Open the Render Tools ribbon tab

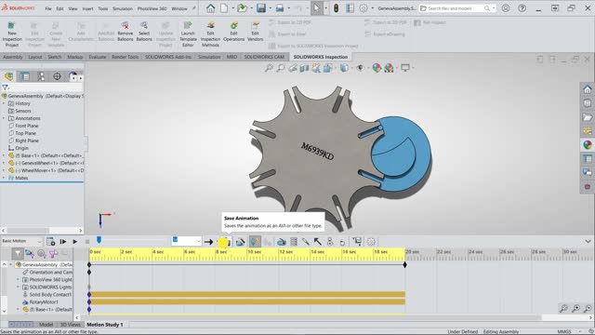tap(125, 57)
